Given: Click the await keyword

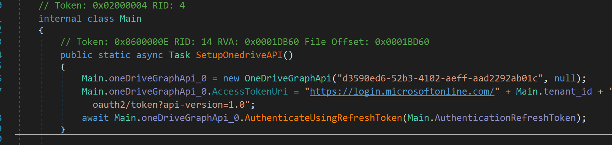Looking at the screenshot, I should tap(95, 118).
